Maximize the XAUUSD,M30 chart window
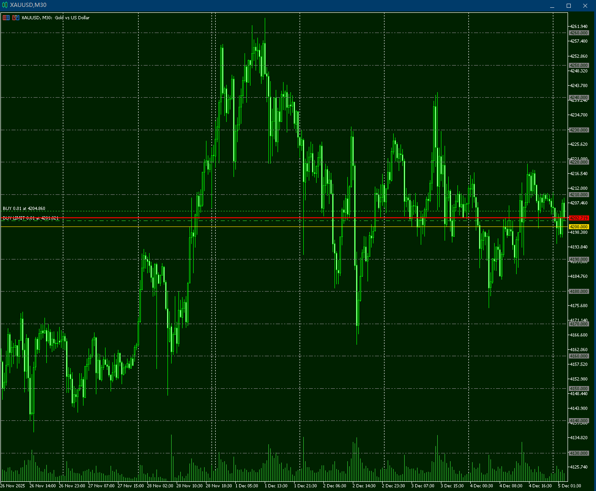 point(569,6)
